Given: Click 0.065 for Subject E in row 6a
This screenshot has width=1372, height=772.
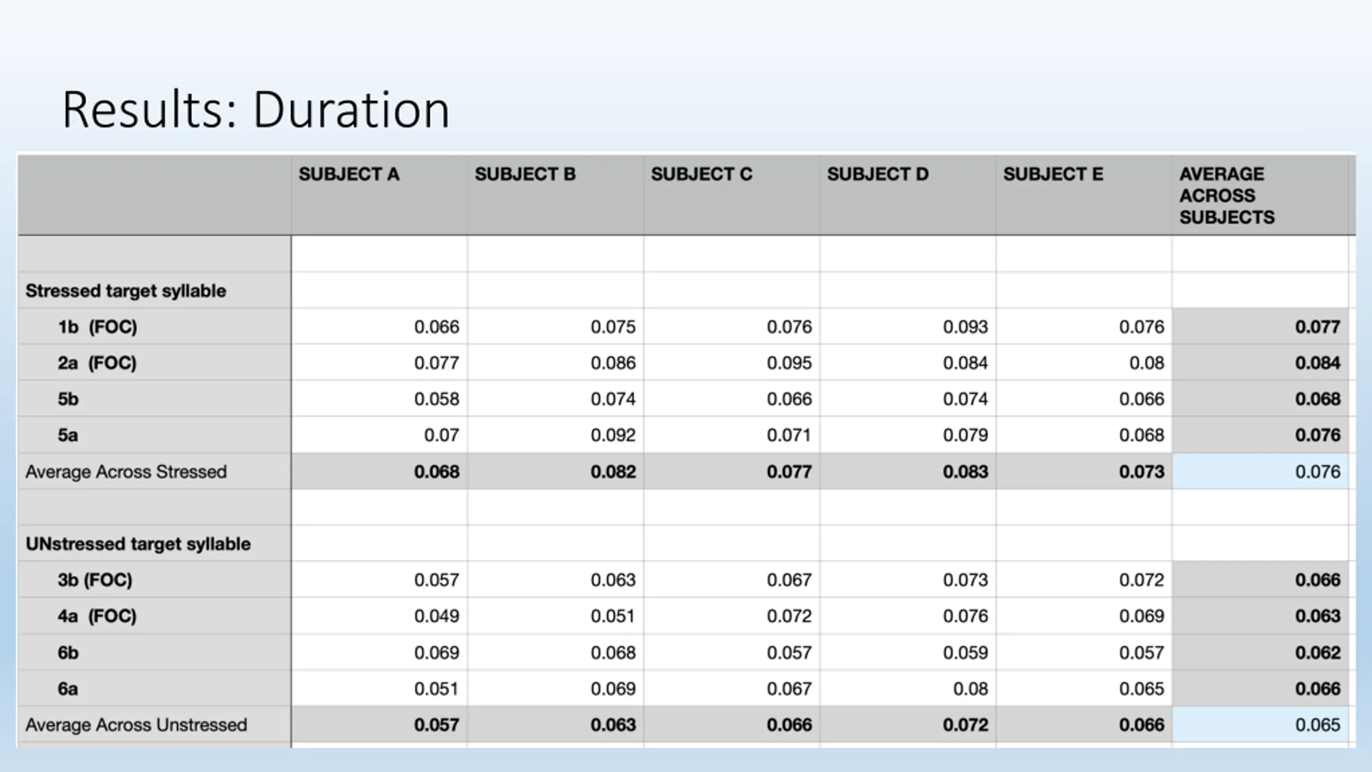Looking at the screenshot, I should click(1142, 689).
